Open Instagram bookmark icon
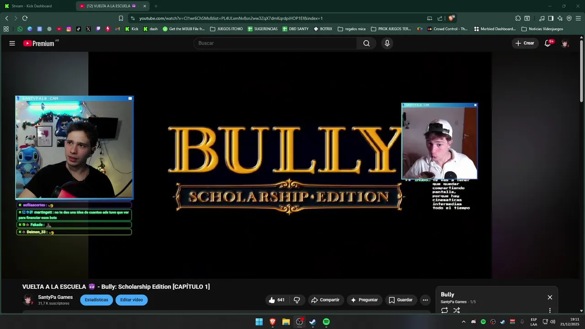Screen dimensions: 585x329 [69, 29]
